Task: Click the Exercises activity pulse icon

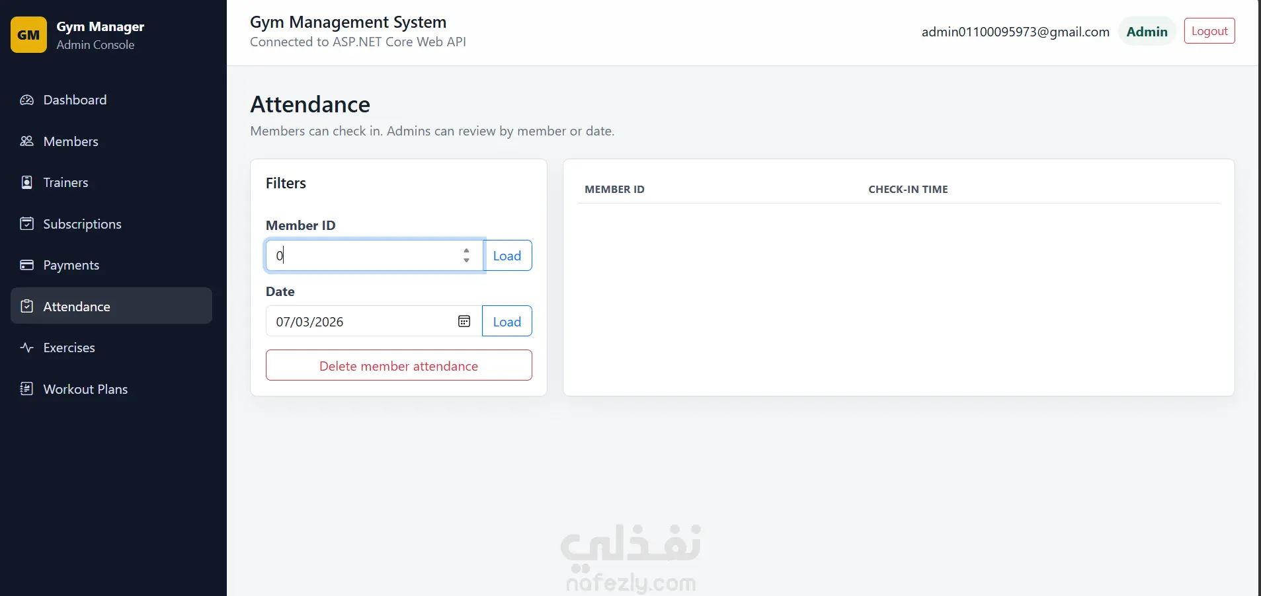Action: (26, 348)
